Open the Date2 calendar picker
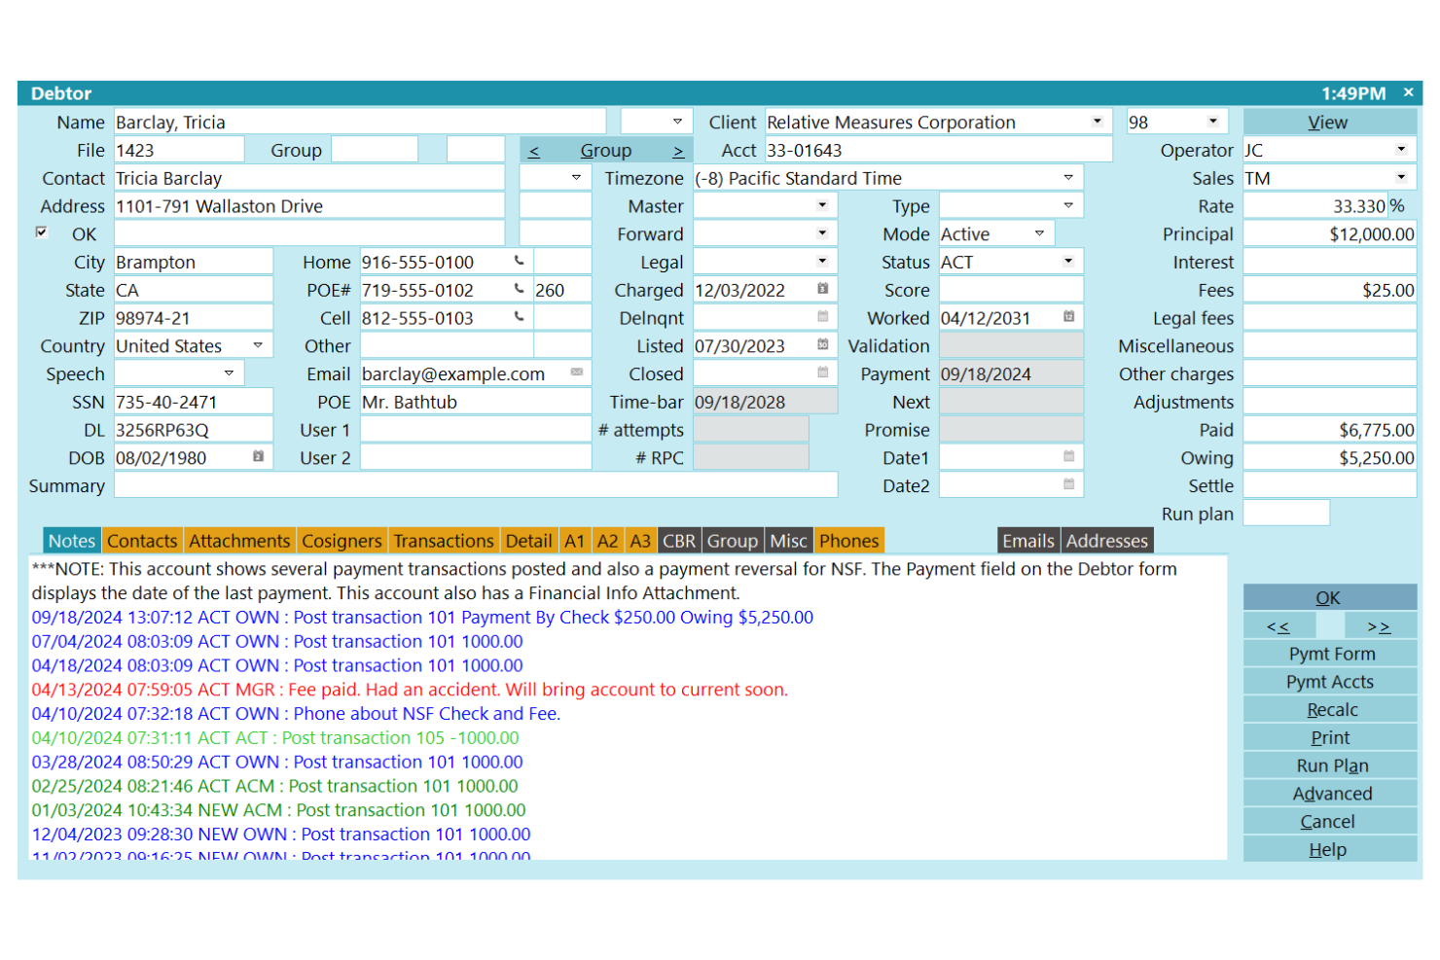 pos(1068,483)
